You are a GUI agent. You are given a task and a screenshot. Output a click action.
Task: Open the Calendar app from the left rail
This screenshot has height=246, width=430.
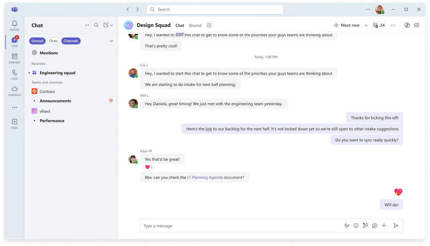(x=15, y=59)
